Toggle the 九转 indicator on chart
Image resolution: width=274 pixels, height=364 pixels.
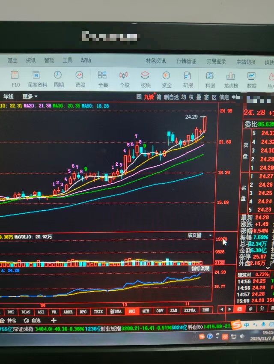[148, 97]
